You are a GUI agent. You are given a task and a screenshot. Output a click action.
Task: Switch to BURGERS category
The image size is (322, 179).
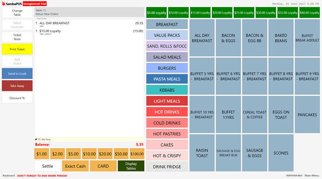[167, 68]
